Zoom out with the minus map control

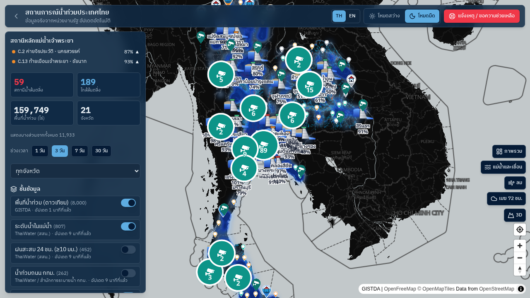pyautogui.click(x=520, y=258)
